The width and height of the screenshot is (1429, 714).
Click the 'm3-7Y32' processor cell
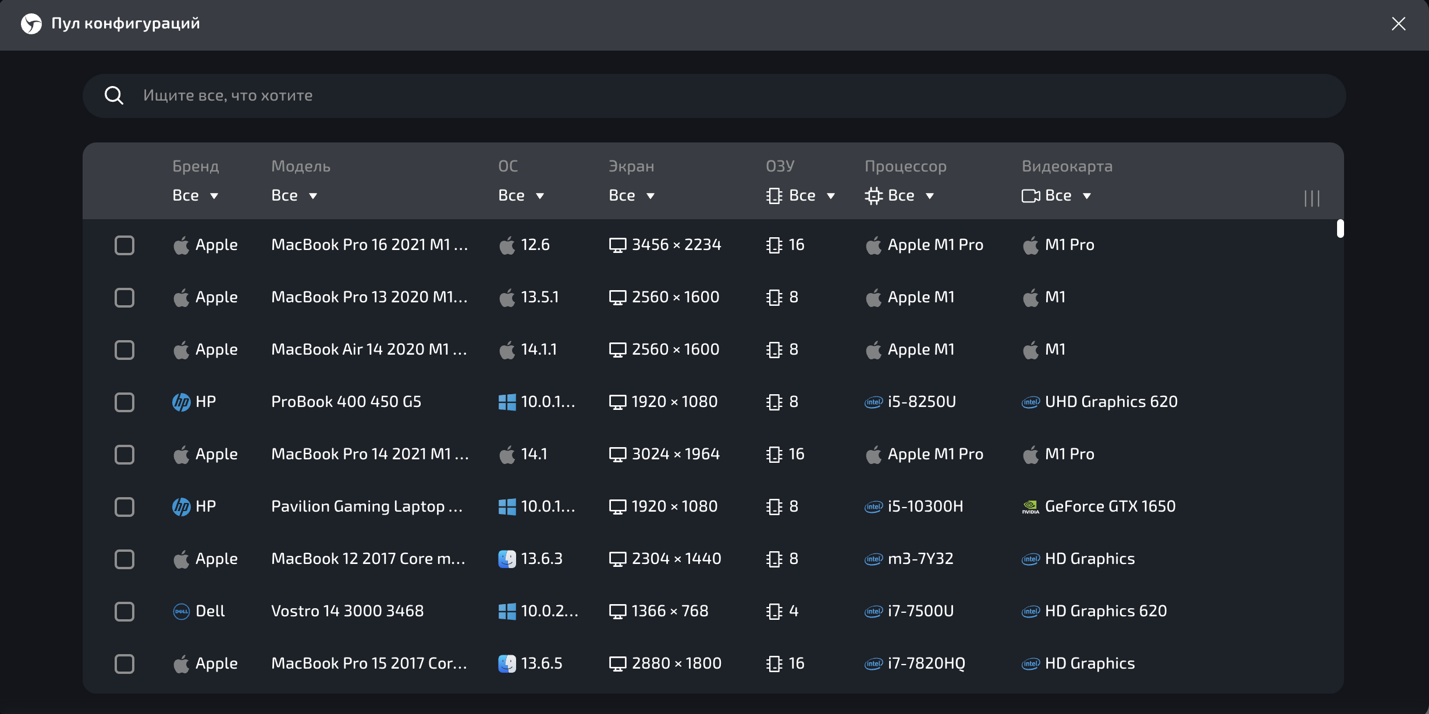coord(920,559)
